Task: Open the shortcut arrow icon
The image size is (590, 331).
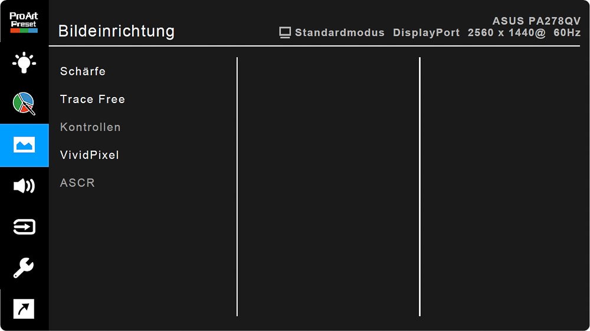Action: point(24,309)
